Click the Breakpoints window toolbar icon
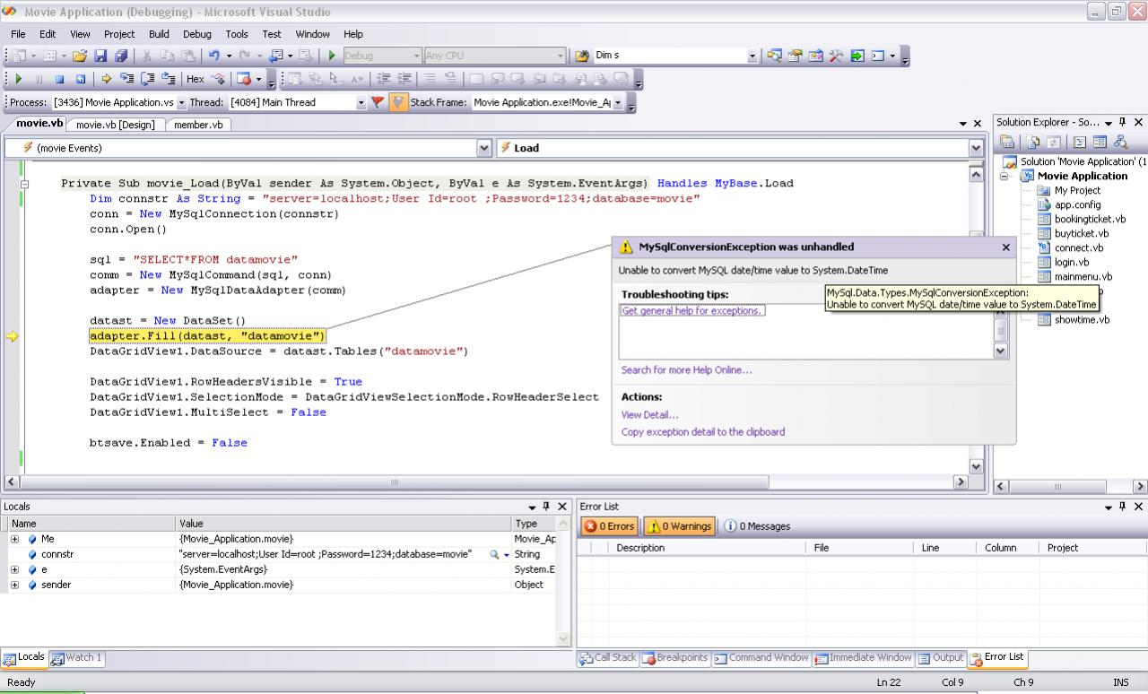The height and width of the screenshot is (694, 1148). tap(245, 79)
